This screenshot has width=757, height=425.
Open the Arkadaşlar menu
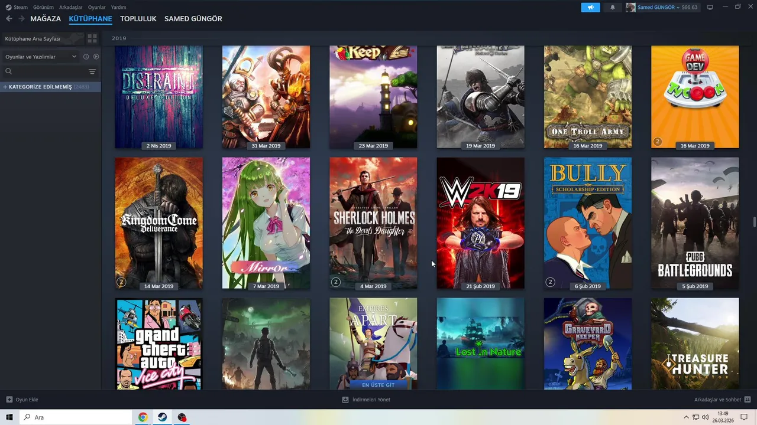tap(70, 7)
